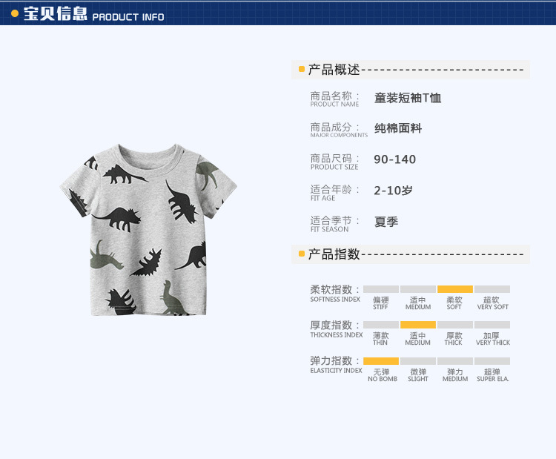Select the SUPER ELA elasticity bar segment
The height and width of the screenshot is (459, 556).
[492, 361]
